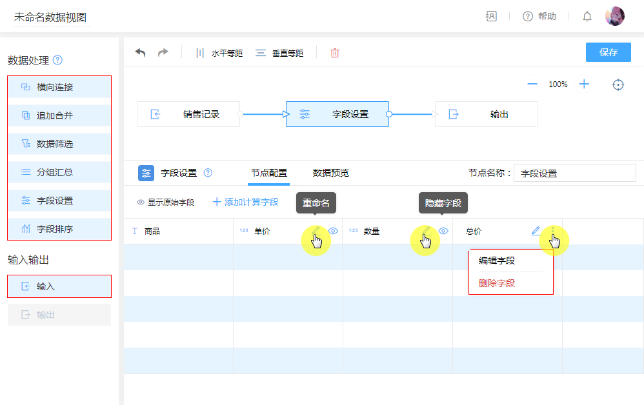
Task: Click the undo arrow icon
Action: point(140,53)
